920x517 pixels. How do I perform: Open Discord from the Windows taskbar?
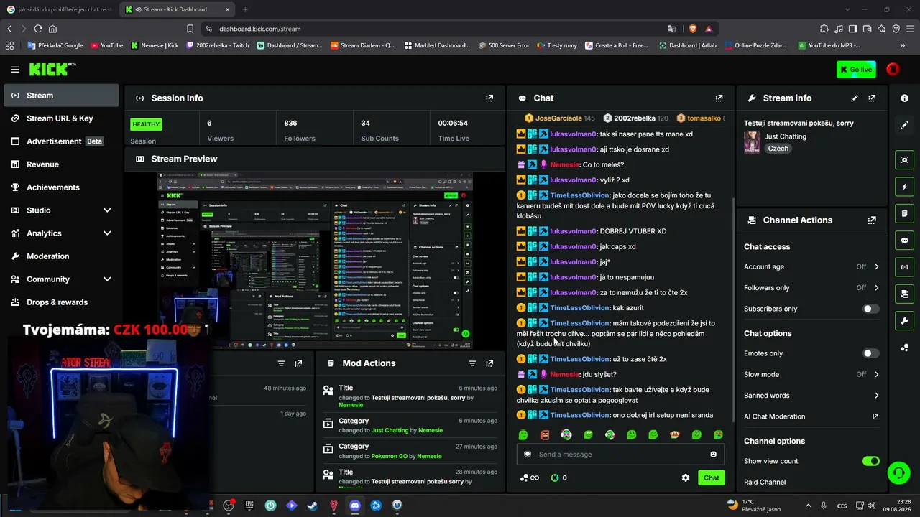(354, 506)
